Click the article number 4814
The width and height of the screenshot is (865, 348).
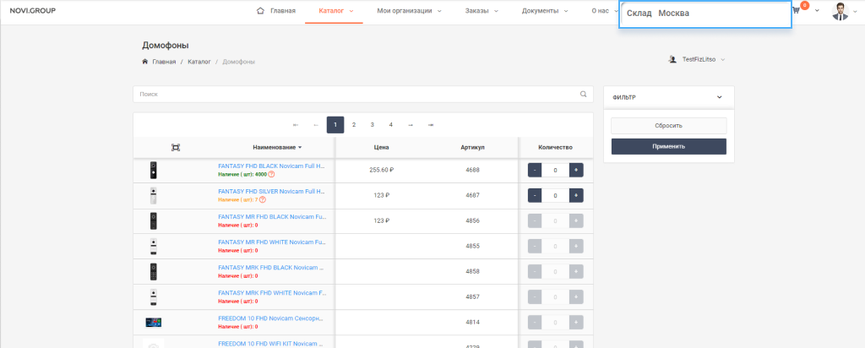(473, 322)
